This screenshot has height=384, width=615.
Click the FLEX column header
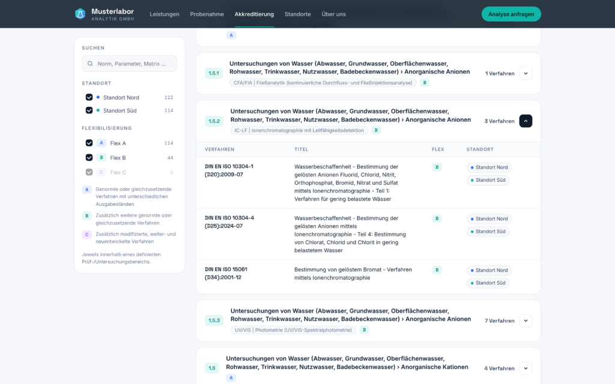[438, 149]
